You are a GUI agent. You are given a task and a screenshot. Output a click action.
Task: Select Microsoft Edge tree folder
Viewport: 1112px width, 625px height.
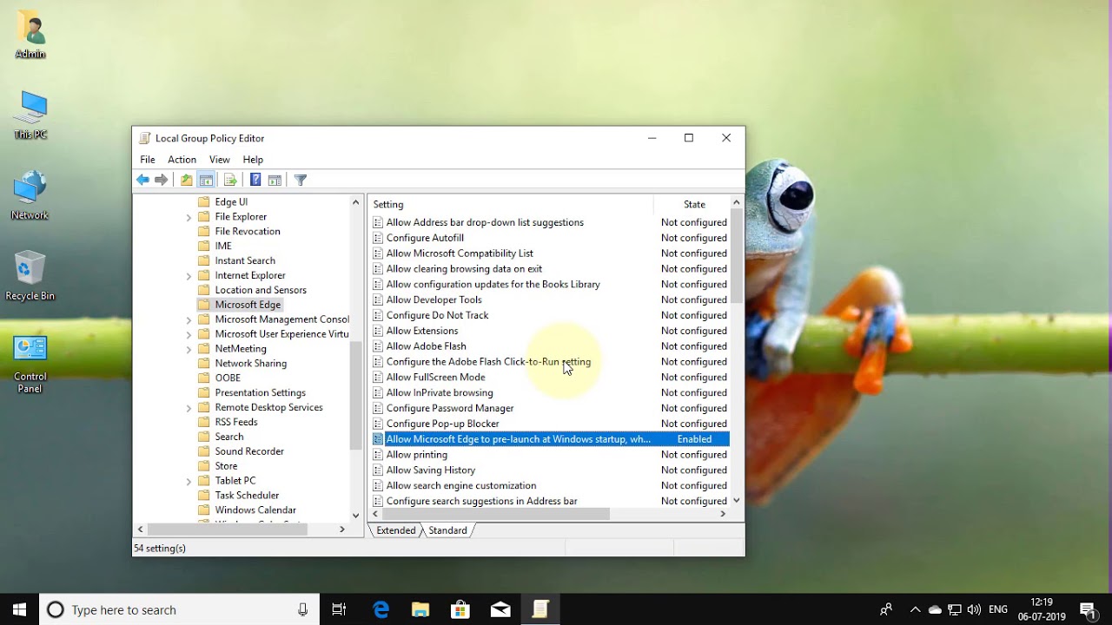[248, 305]
